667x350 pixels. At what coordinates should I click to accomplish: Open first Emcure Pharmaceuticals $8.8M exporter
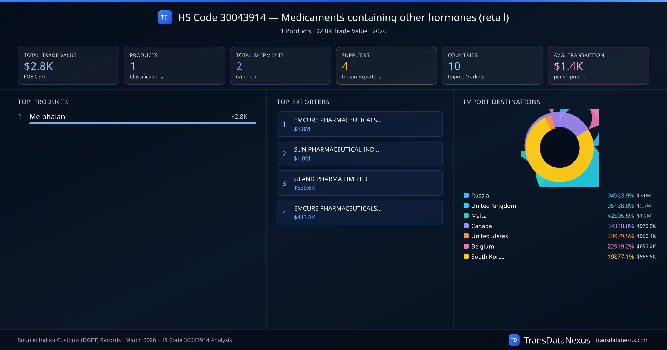360,124
